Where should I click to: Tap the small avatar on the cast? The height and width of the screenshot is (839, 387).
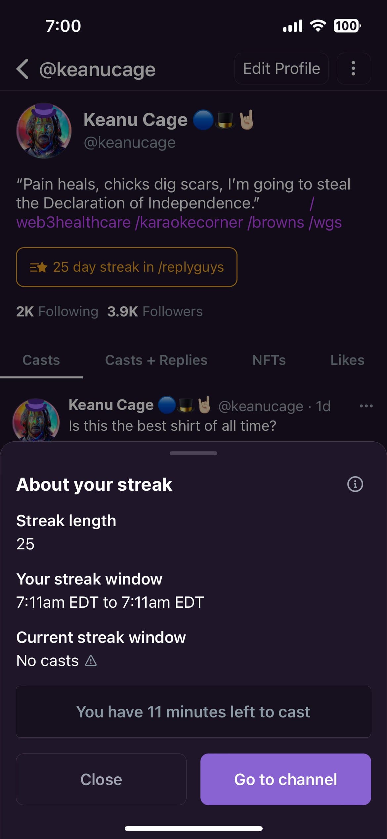36,420
